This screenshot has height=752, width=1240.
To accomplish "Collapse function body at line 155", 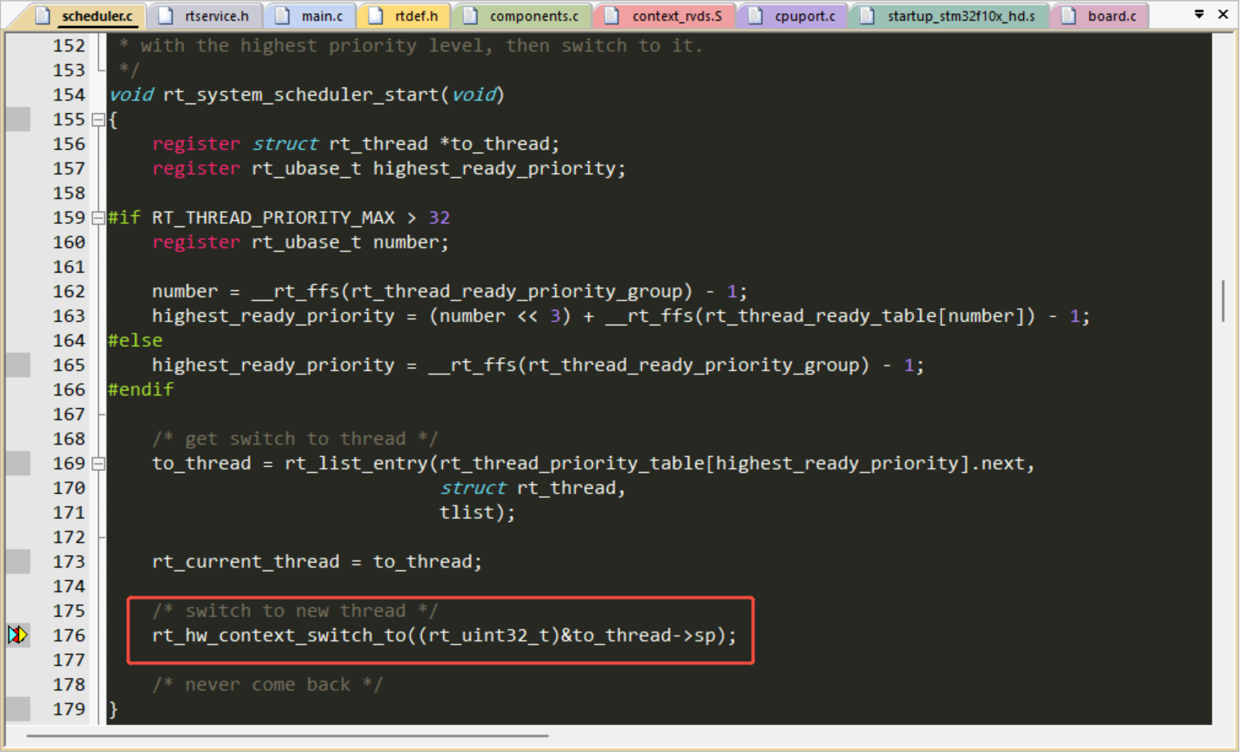I will (x=98, y=120).
